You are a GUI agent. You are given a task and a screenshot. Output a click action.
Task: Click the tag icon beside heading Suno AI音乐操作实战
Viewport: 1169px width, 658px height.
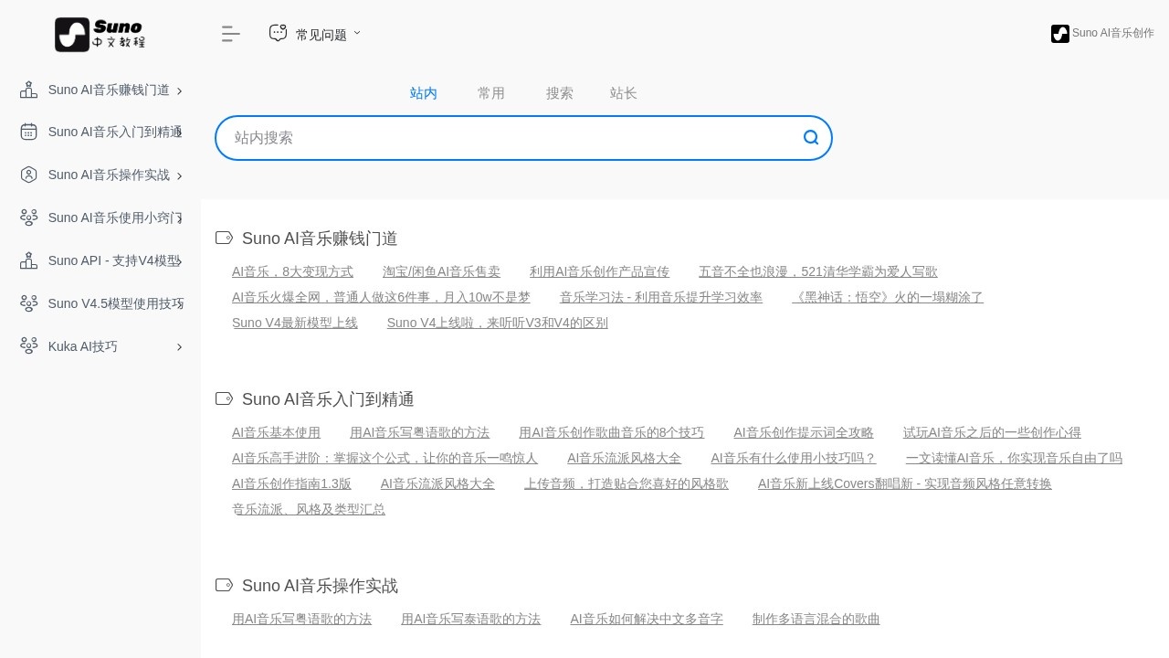point(224,585)
